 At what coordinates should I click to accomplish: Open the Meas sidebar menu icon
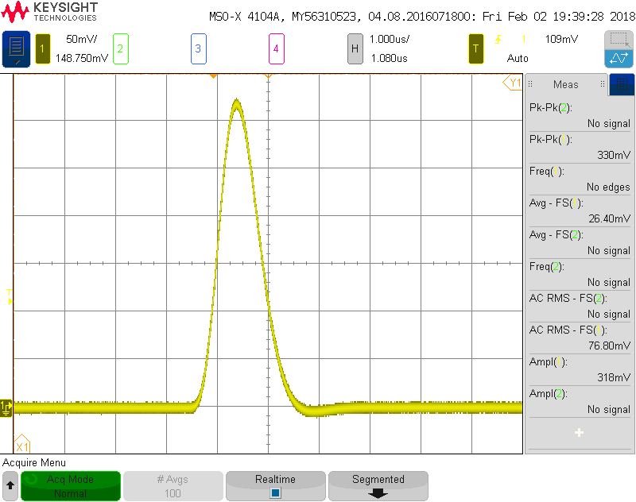coord(622,84)
